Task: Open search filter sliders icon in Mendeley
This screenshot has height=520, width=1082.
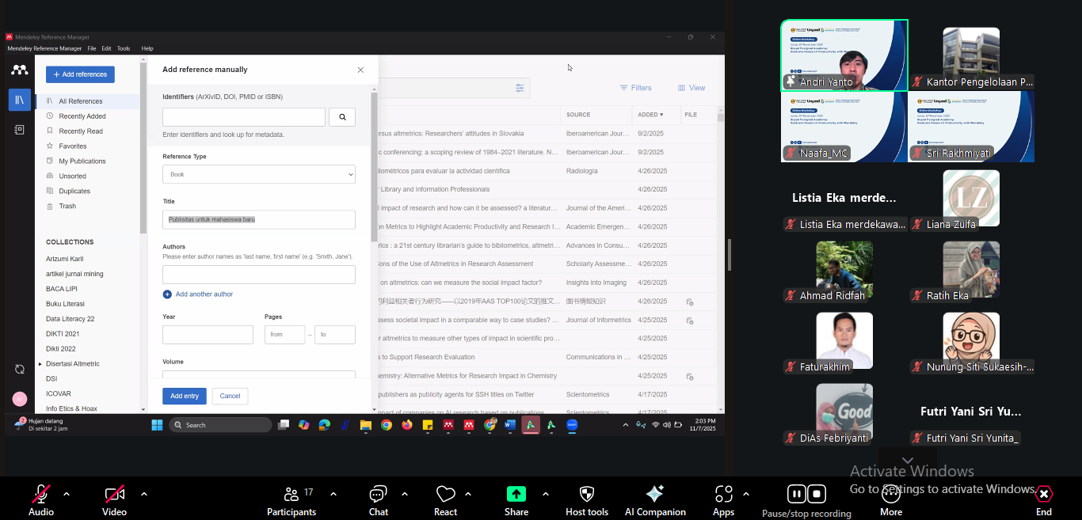Action: coord(520,88)
